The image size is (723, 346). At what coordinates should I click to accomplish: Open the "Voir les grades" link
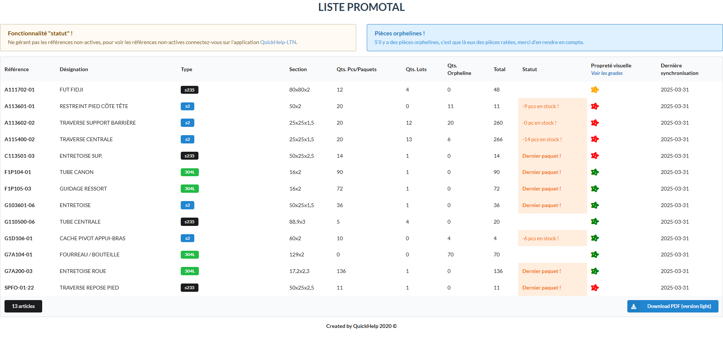pyautogui.click(x=607, y=73)
